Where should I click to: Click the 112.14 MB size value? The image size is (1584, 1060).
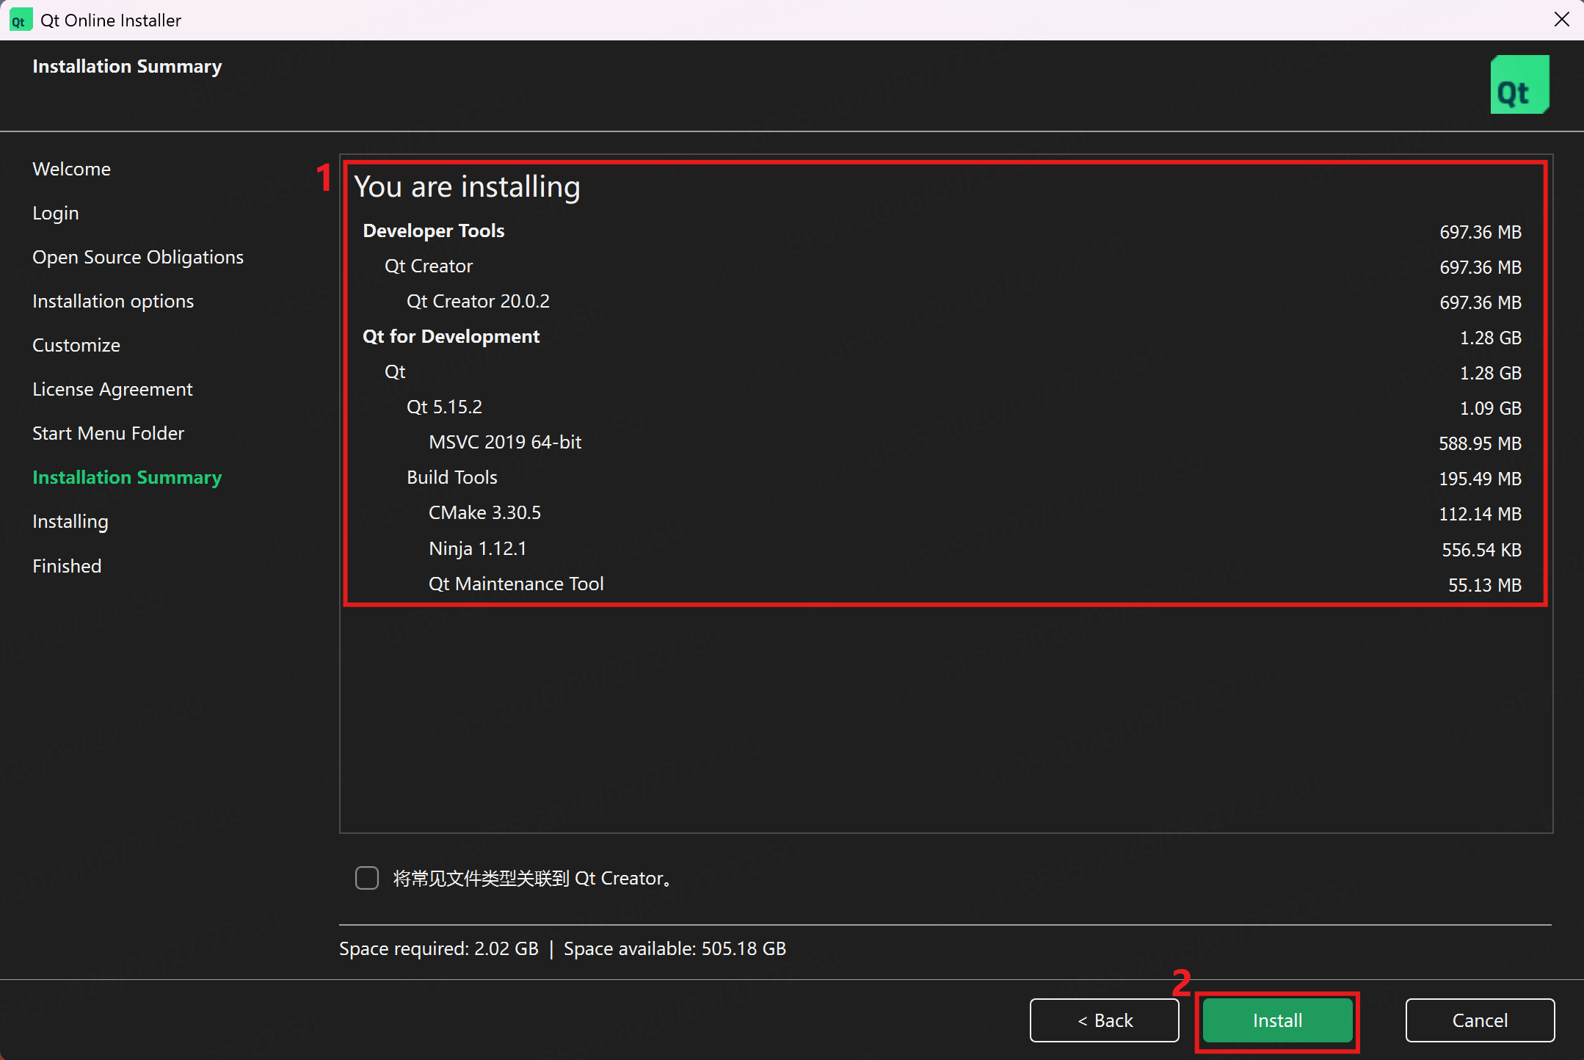[1480, 514]
